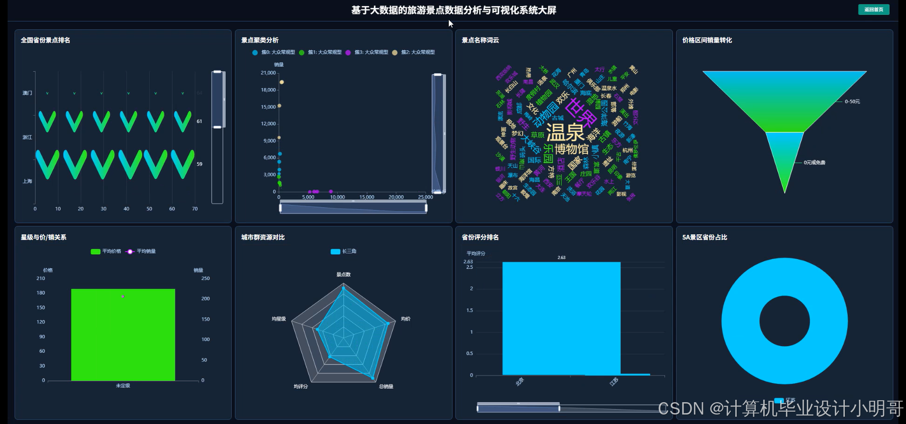Click the tall 北京 rating bar
The width and height of the screenshot is (906, 424).
coord(561,318)
